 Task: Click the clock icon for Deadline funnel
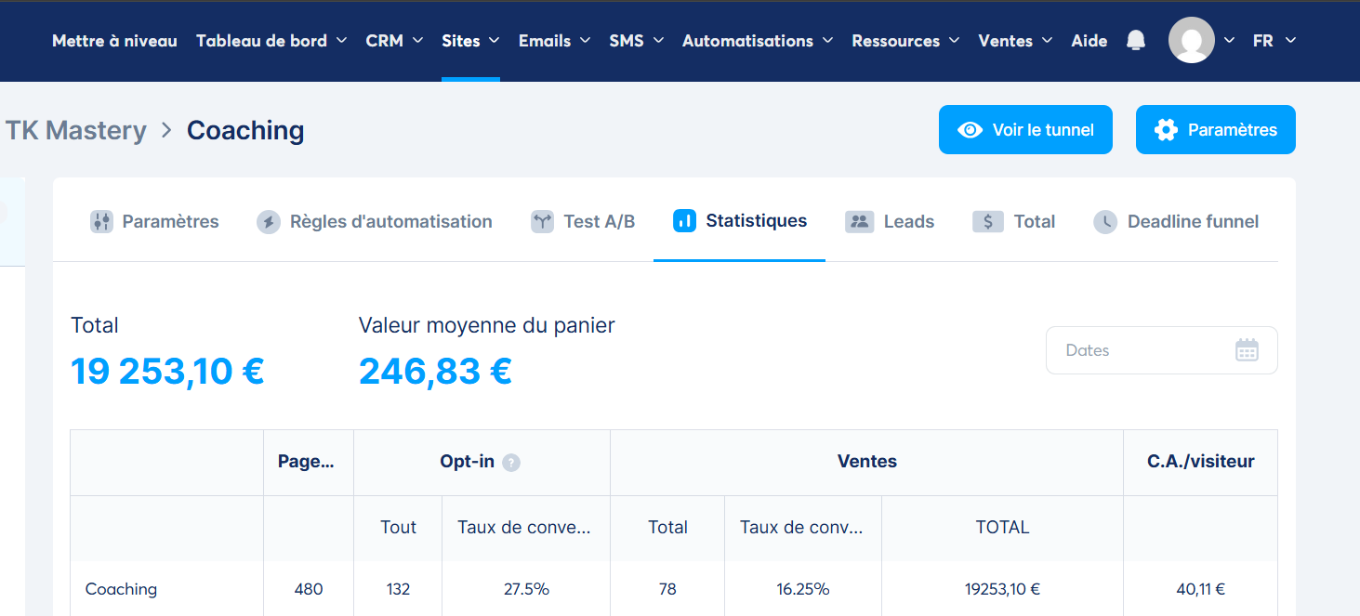1104,222
